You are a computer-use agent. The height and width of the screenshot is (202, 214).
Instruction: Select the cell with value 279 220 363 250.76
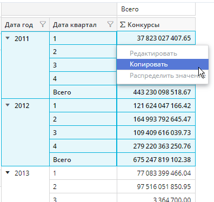click(x=156, y=146)
